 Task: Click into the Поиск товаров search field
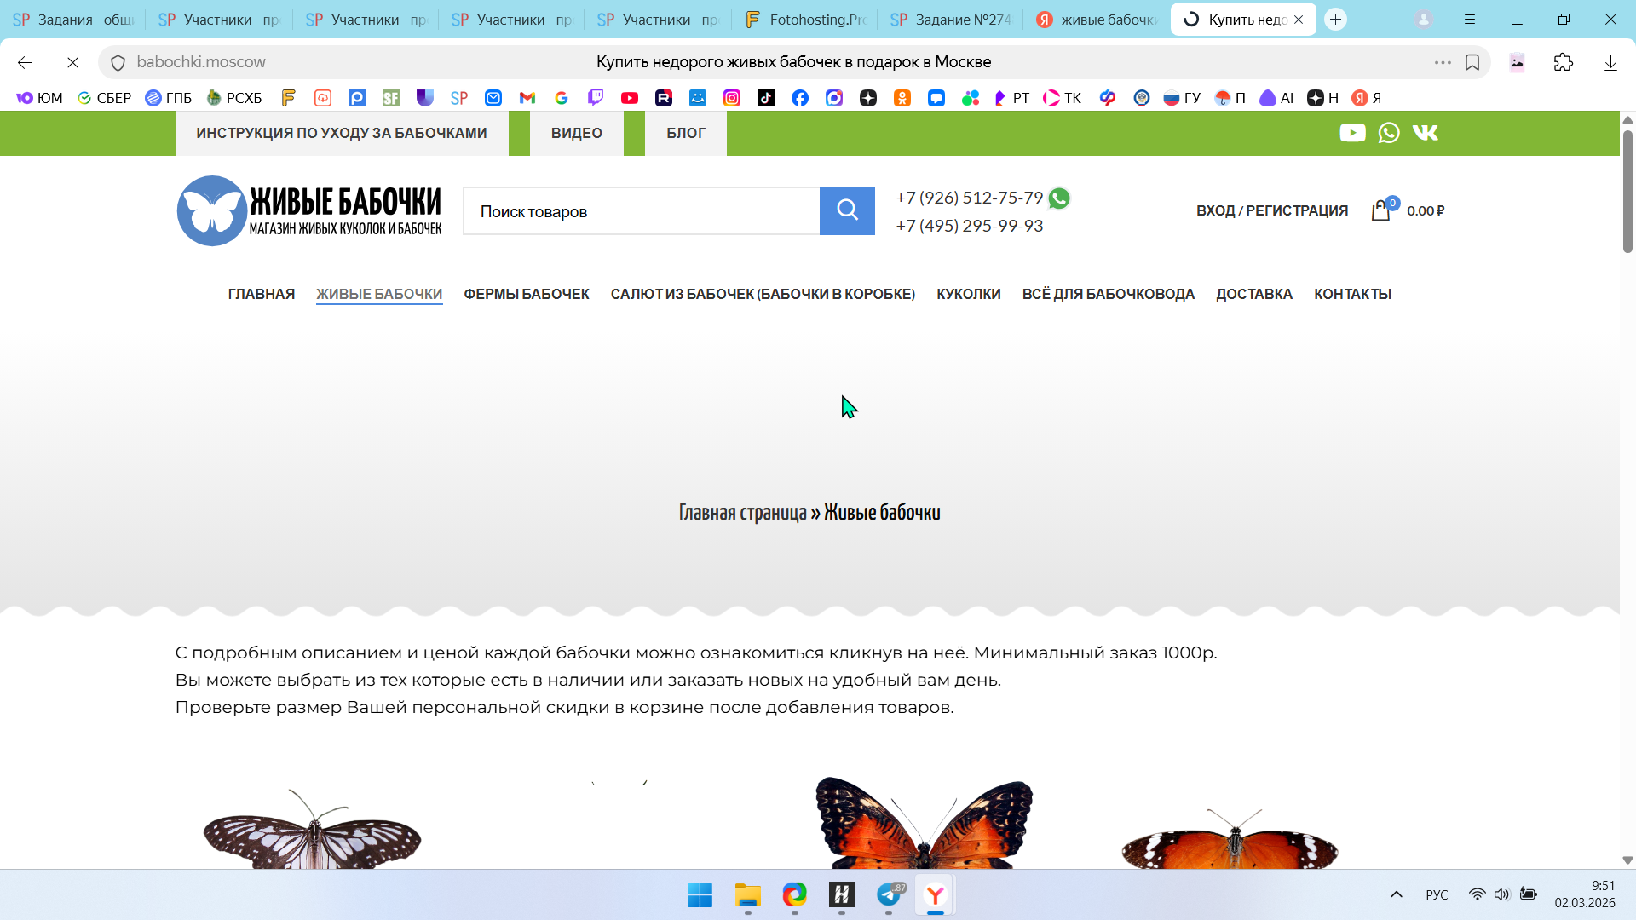coord(641,211)
